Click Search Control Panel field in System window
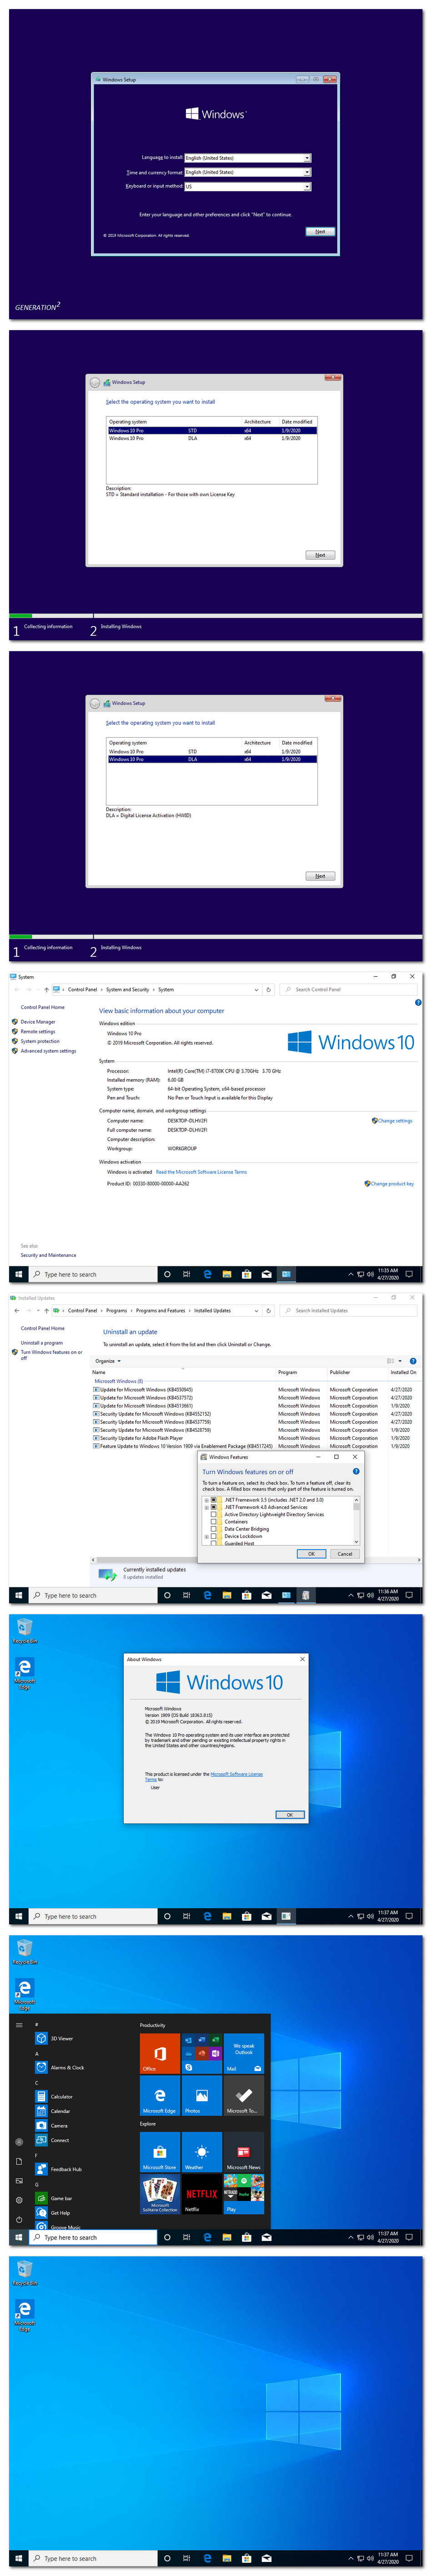 coord(348,989)
